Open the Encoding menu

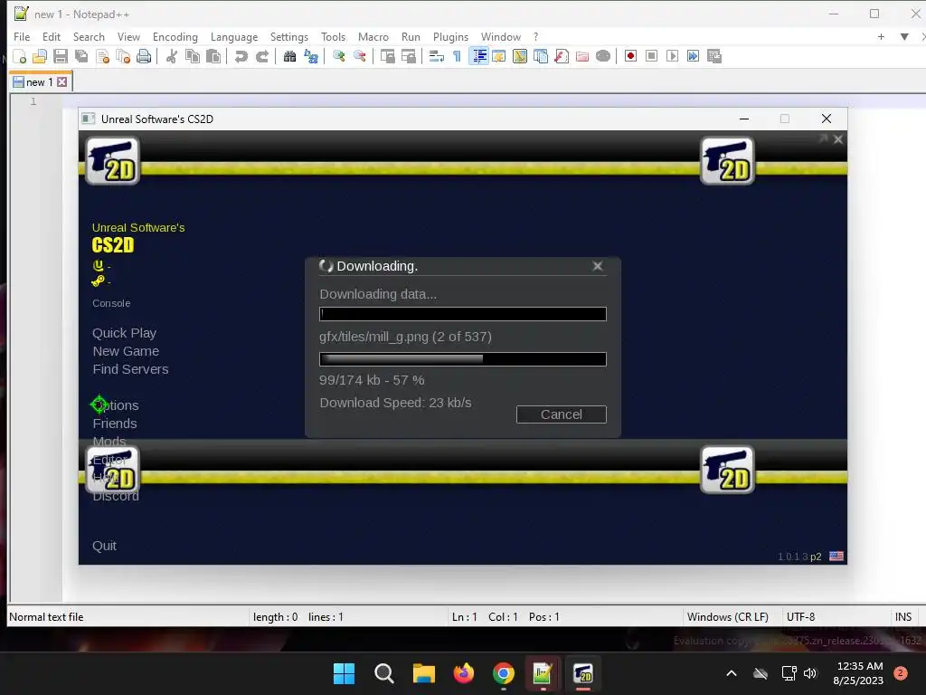(x=175, y=36)
